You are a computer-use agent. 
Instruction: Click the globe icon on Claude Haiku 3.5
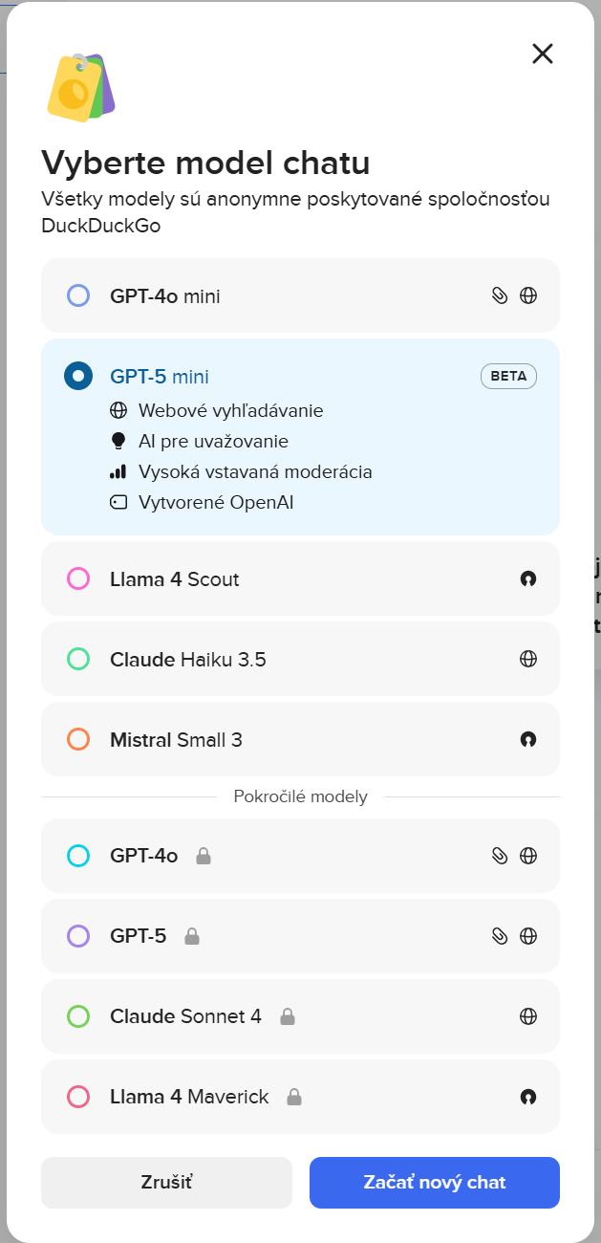[x=527, y=660]
